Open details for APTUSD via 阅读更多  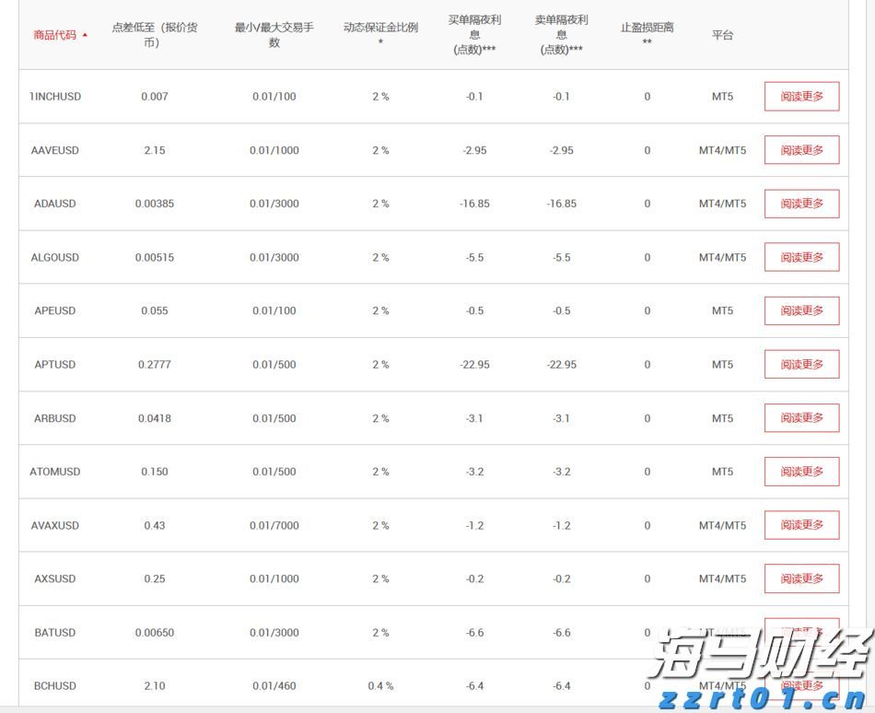(x=801, y=364)
